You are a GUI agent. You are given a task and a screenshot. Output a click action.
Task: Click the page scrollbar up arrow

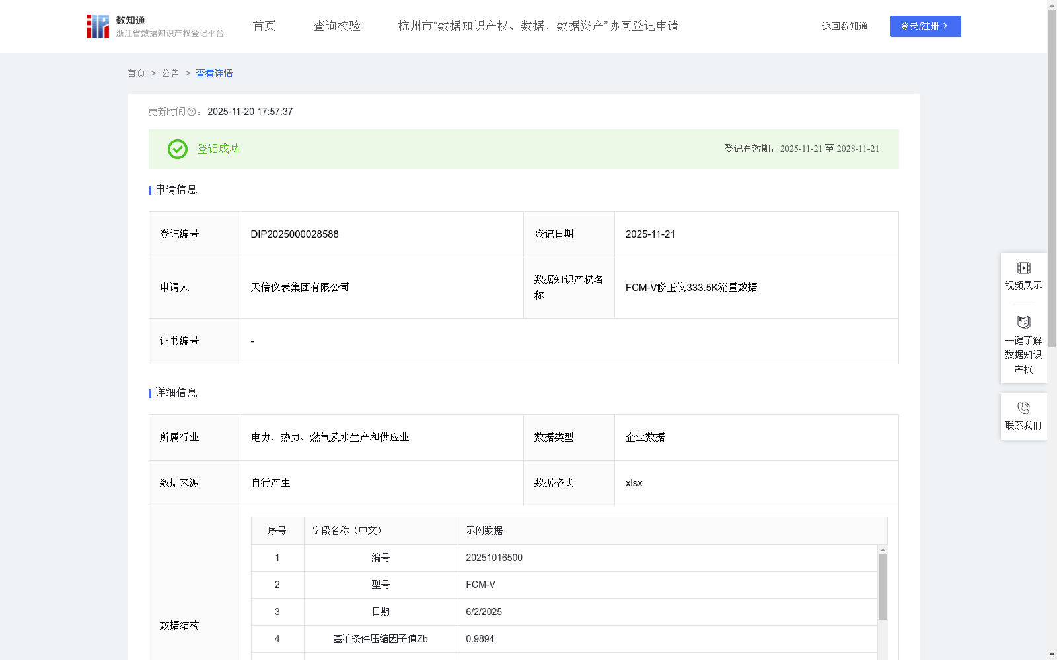(x=1052, y=4)
